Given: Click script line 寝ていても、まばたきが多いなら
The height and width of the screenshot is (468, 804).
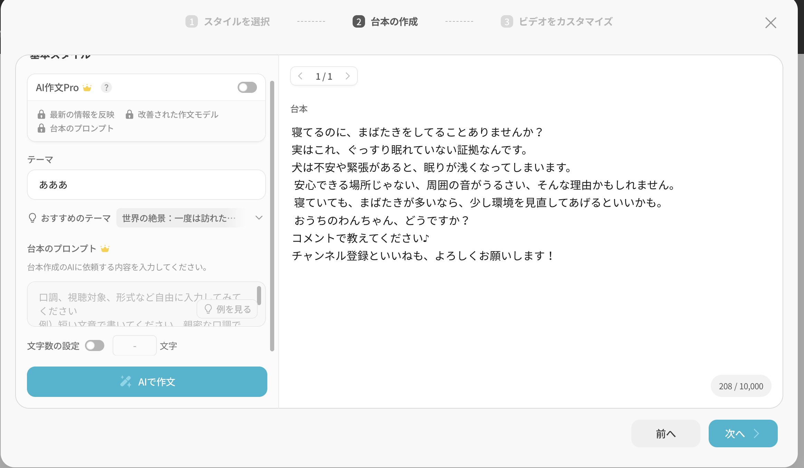Looking at the screenshot, I should (x=479, y=203).
